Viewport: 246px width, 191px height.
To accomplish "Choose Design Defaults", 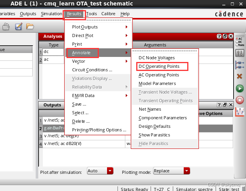I will click(x=165, y=126).
